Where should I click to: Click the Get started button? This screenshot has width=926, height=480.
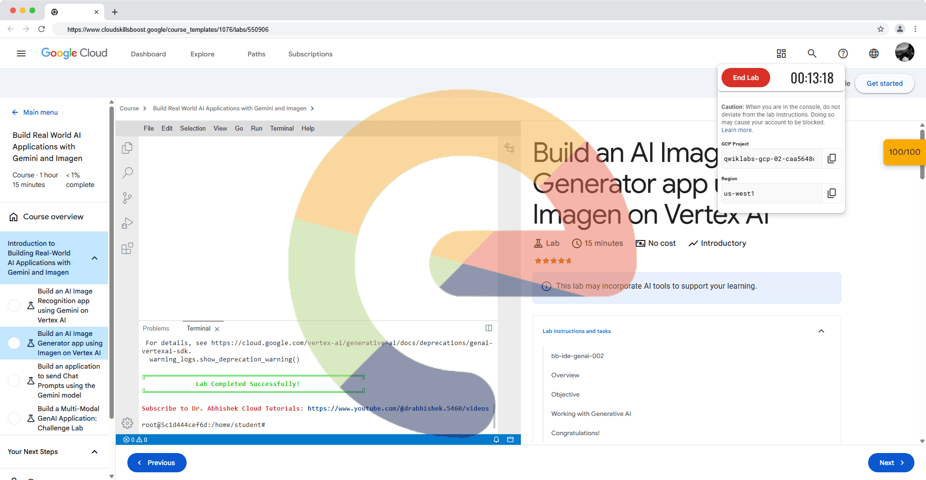pyautogui.click(x=885, y=83)
